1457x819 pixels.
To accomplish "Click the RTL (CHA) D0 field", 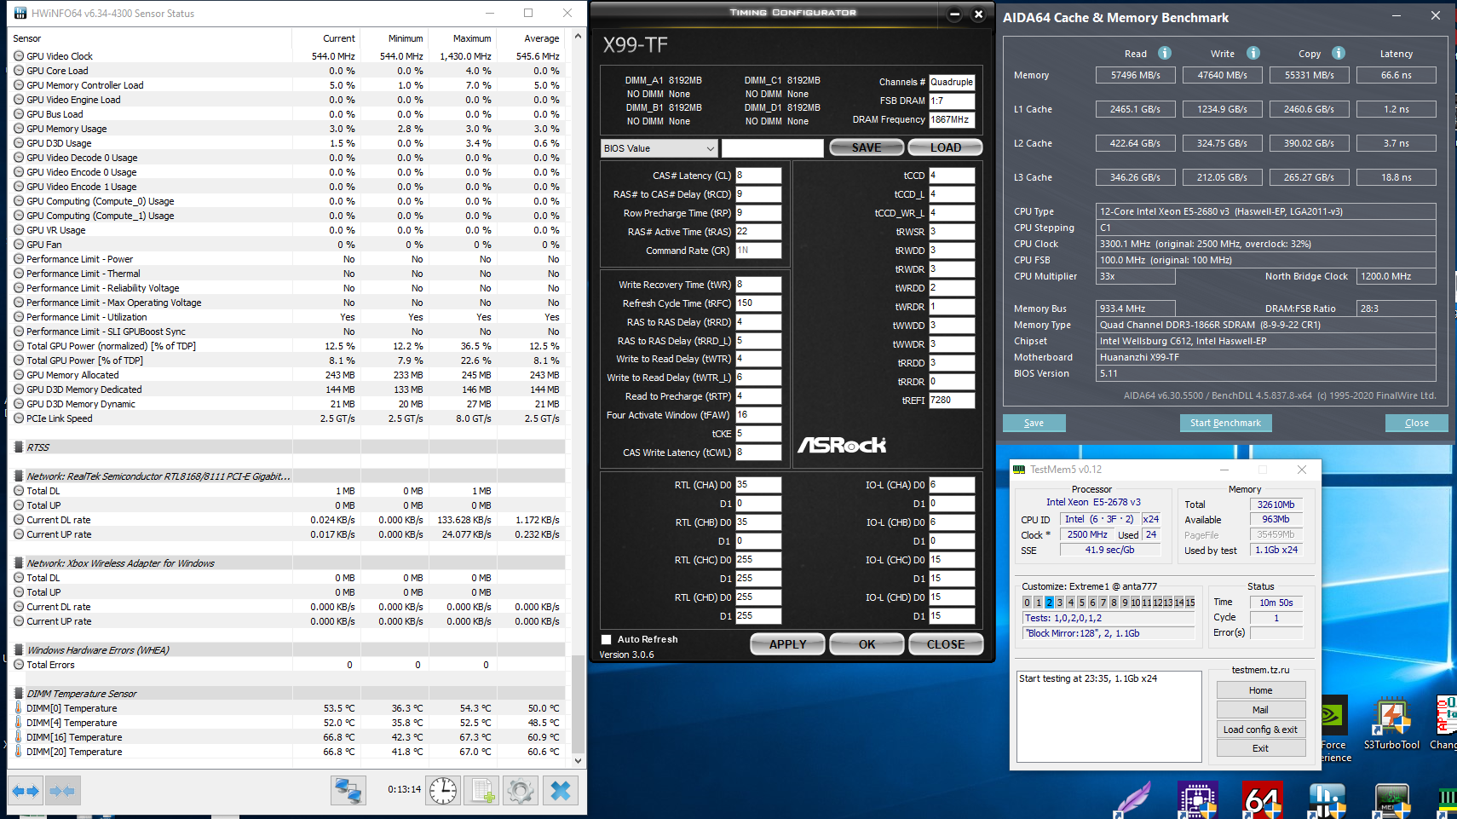I will (x=758, y=485).
